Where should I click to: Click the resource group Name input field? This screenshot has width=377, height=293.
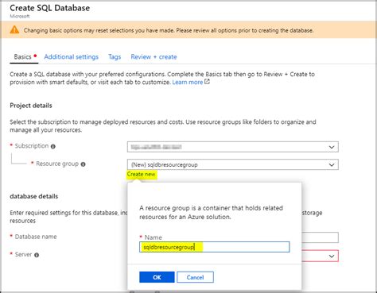point(215,247)
